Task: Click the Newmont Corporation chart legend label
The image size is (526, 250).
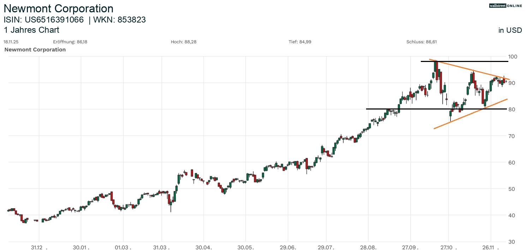Action: click(x=35, y=50)
